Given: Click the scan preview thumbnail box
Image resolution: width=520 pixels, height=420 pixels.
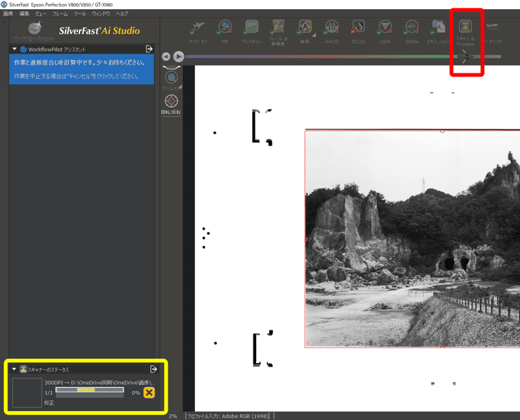Looking at the screenshot, I should pos(27,393).
